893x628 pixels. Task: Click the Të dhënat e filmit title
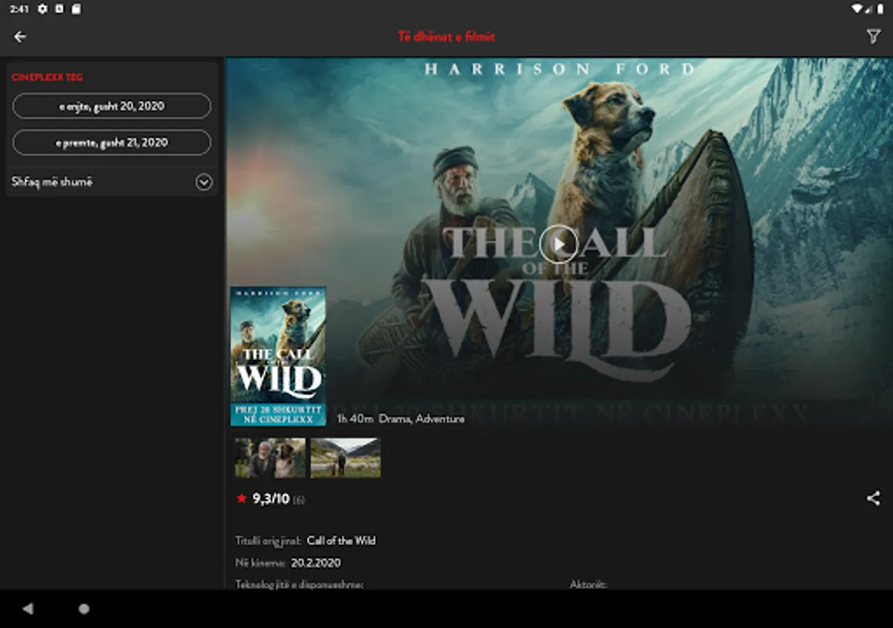(x=446, y=37)
